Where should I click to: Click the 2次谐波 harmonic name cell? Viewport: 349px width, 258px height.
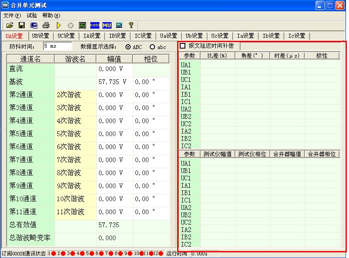(75, 95)
